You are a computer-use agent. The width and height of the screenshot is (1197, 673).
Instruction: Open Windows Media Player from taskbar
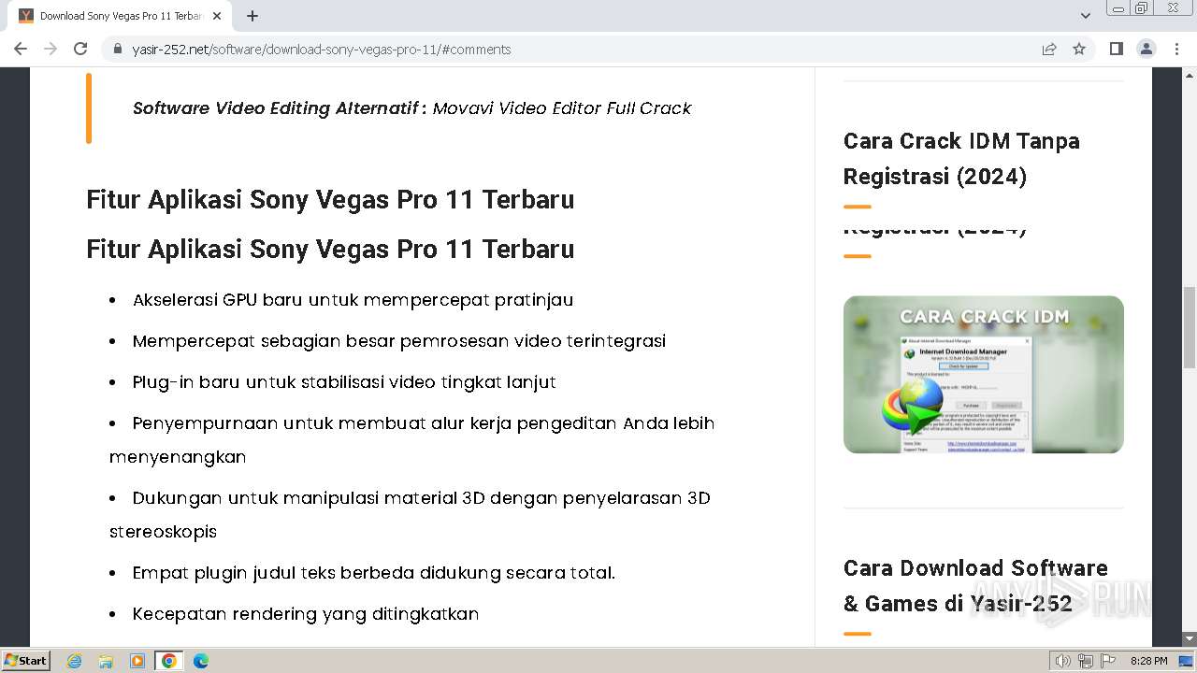[x=137, y=661]
